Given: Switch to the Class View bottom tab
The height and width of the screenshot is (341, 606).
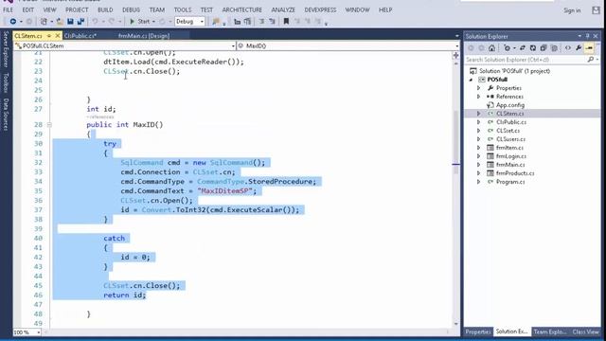Looking at the screenshot, I should pos(585,332).
